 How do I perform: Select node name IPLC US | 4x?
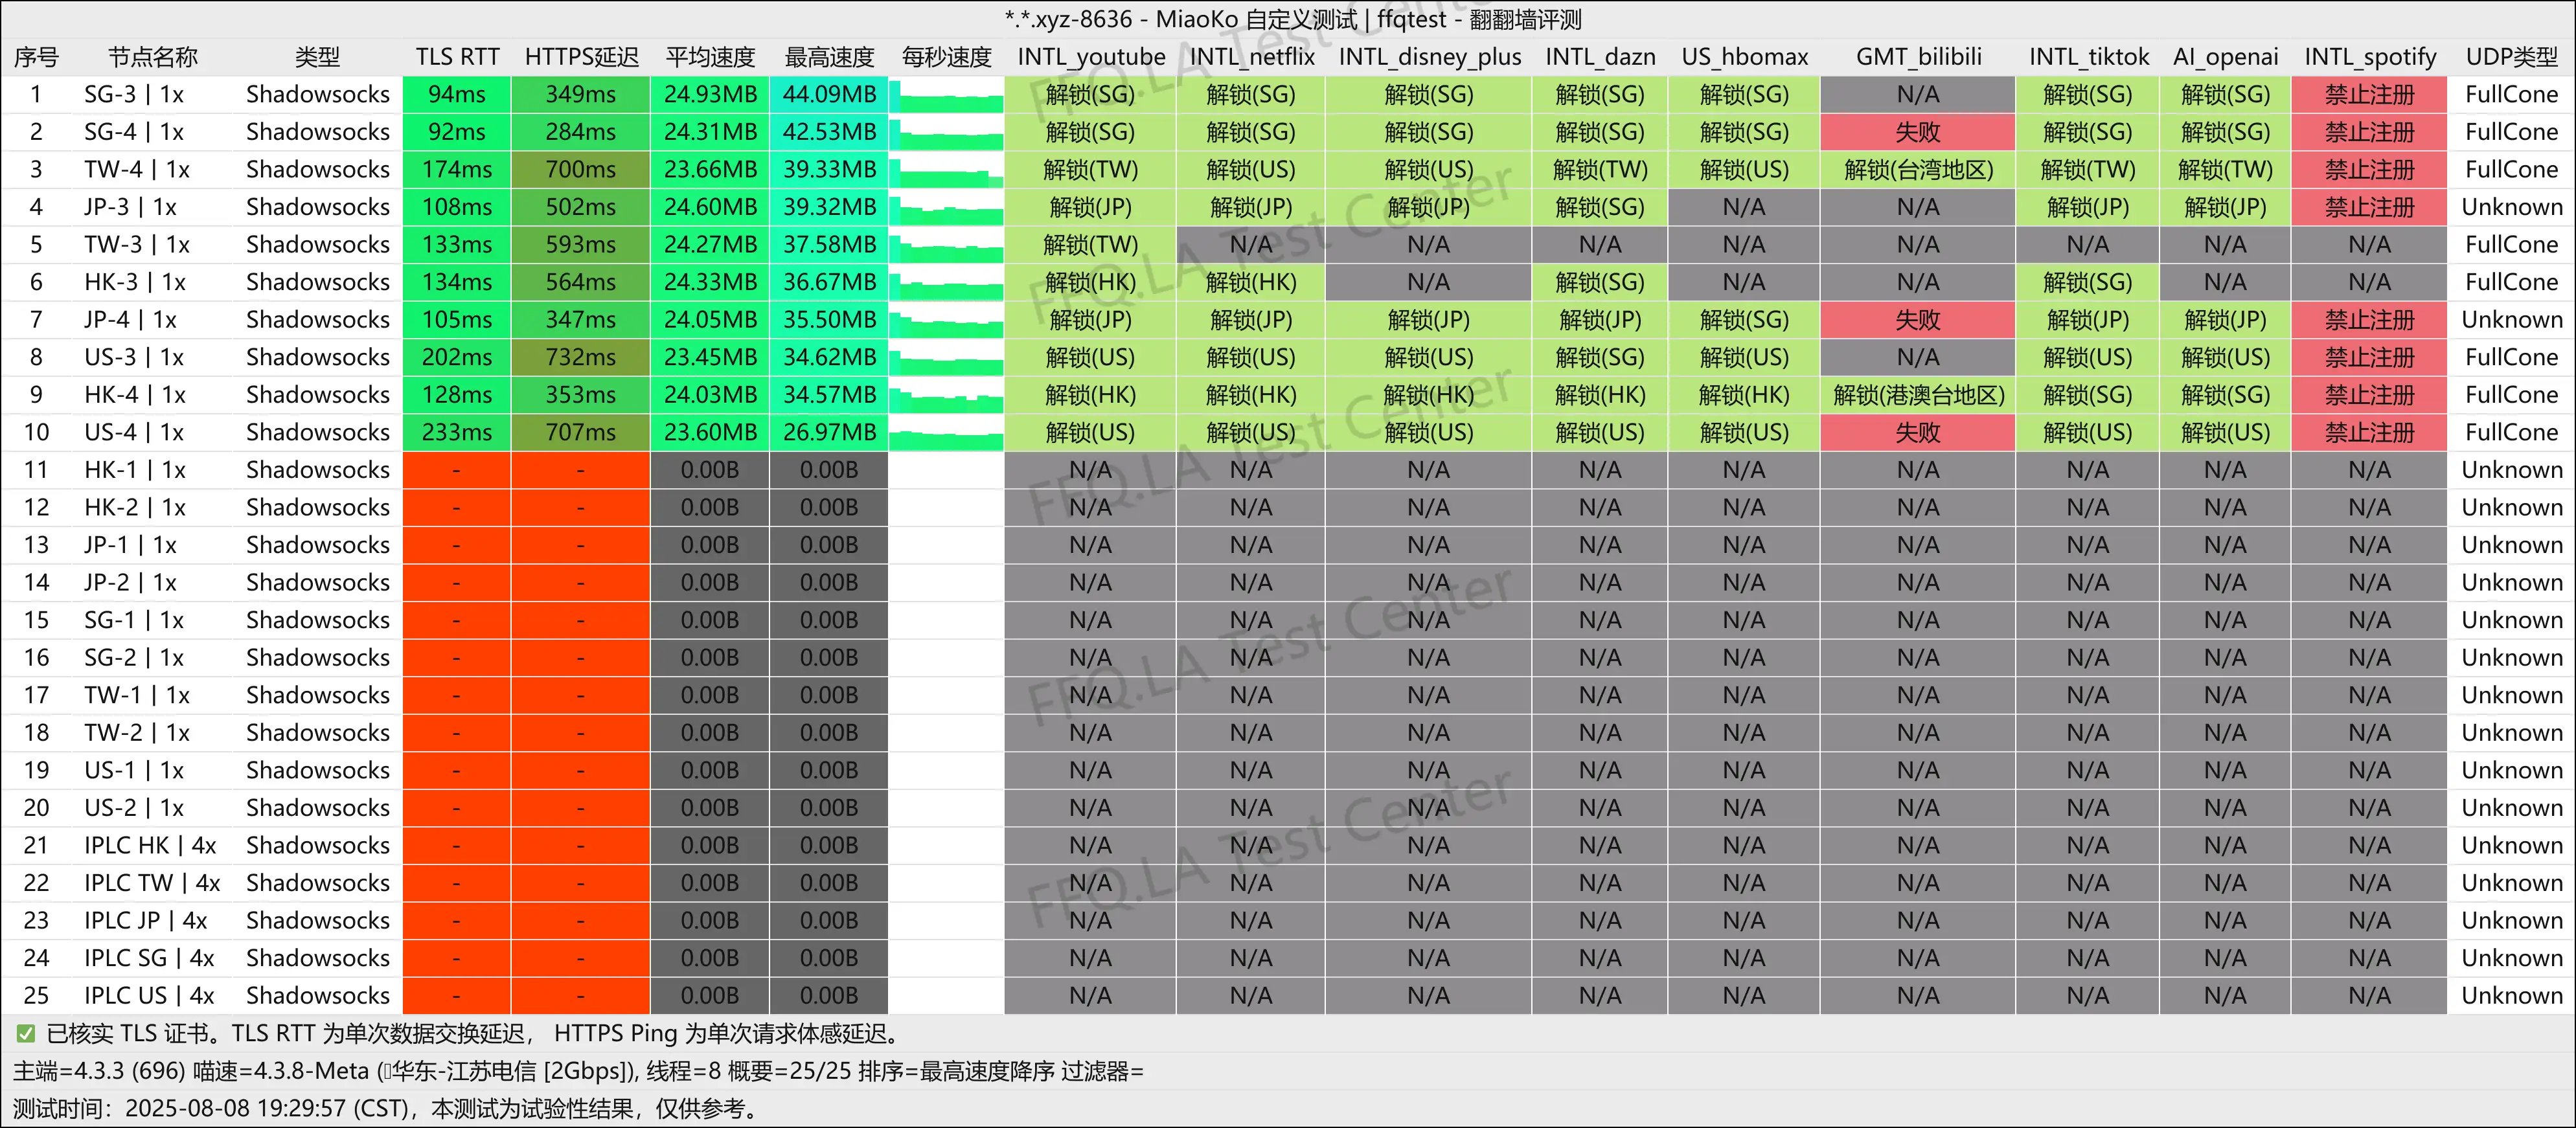pos(149,995)
